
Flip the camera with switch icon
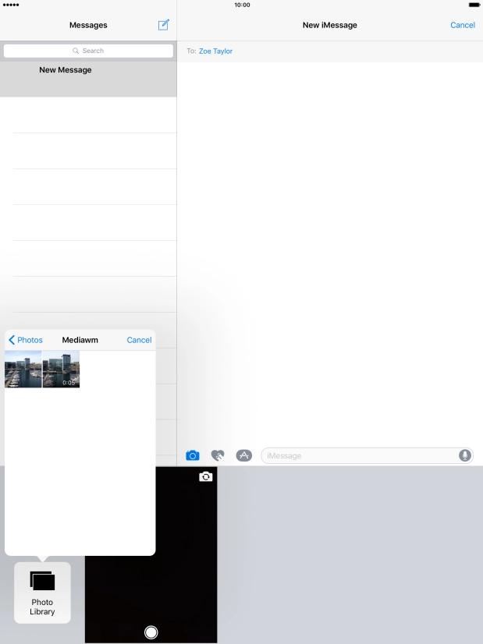(x=205, y=476)
